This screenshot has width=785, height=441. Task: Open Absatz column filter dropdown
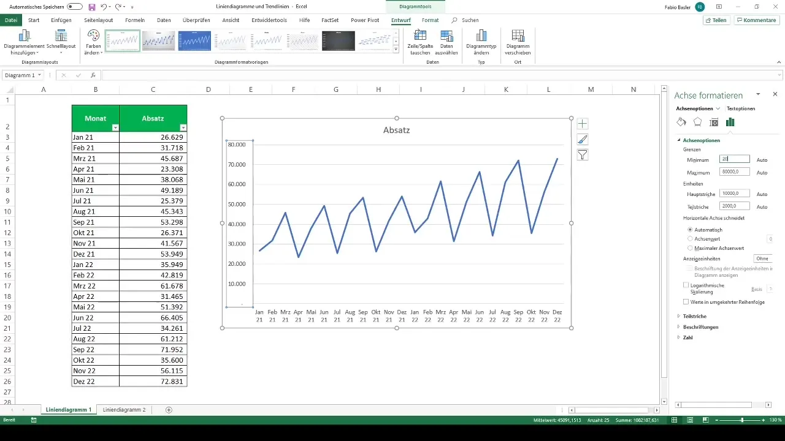click(183, 127)
